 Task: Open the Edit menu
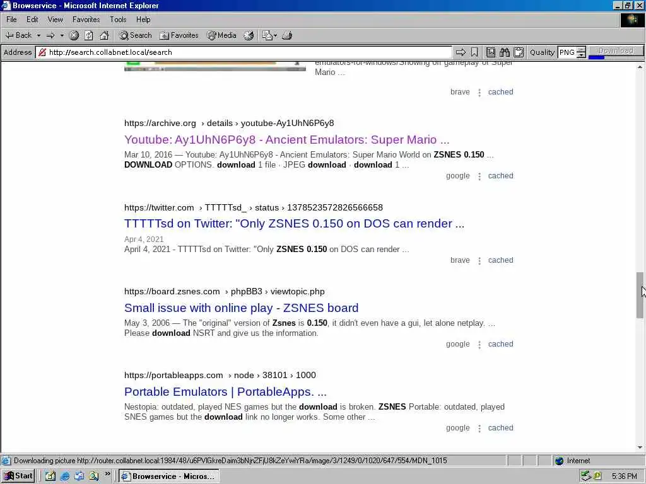tap(32, 20)
